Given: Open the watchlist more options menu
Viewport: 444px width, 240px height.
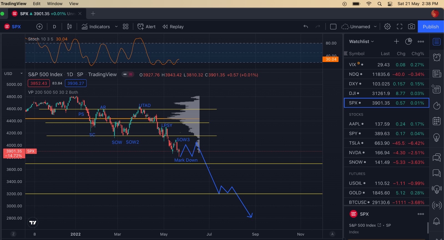Looking at the screenshot, I should point(421,42).
